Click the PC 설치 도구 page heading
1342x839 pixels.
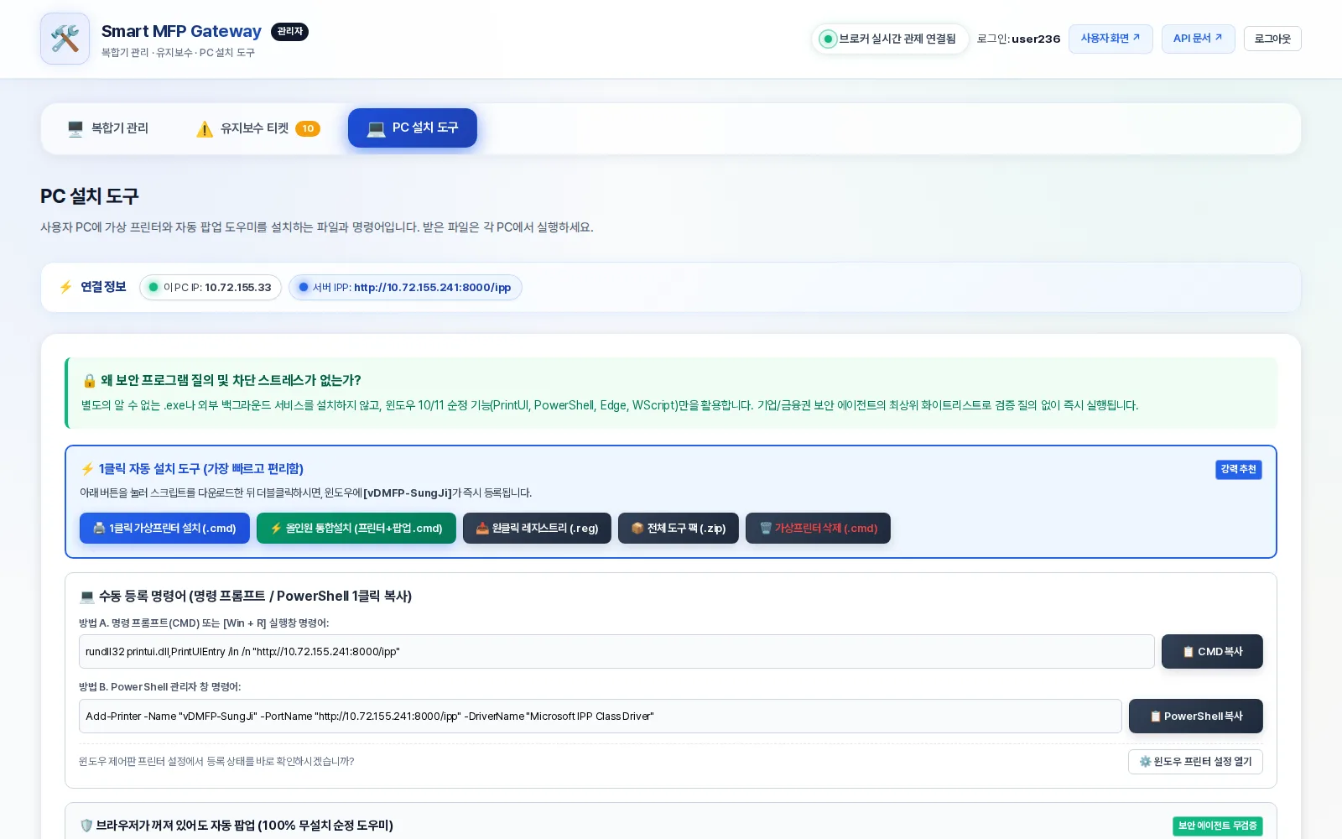coord(90,196)
